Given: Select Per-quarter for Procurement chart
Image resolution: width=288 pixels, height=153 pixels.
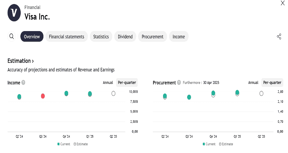Looking at the screenshot, I should tap(272, 83).
